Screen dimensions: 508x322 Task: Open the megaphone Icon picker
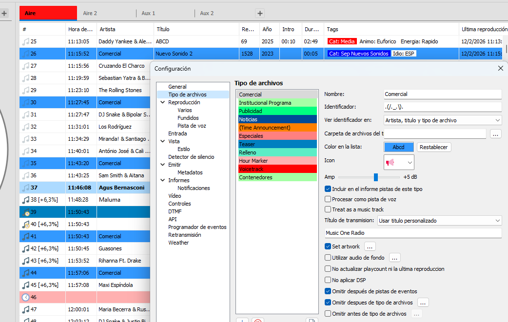(399, 162)
